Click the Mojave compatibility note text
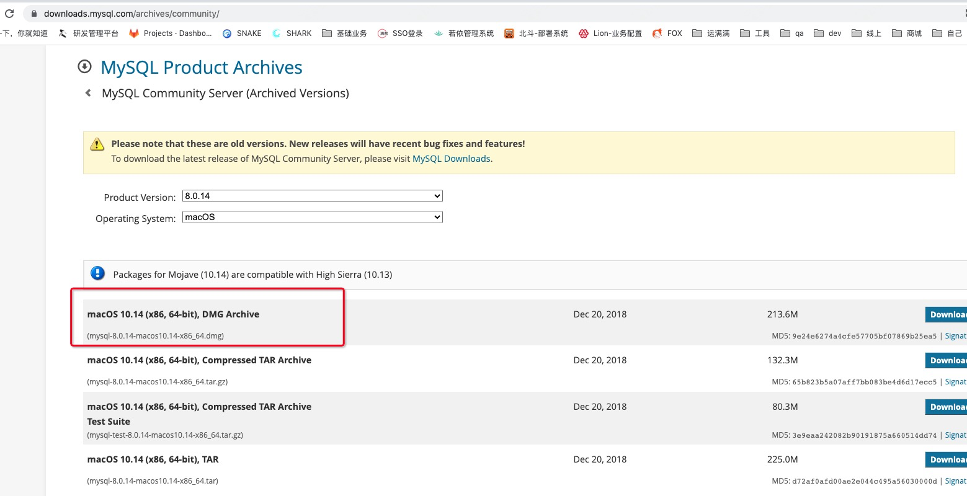 (252, 275)
